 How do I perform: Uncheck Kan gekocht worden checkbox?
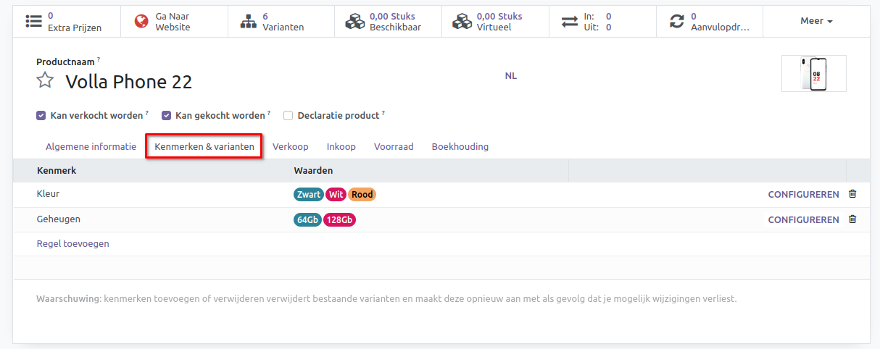[166, 115]
